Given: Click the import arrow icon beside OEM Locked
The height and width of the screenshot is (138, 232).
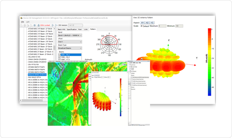Looking at the screenshot, I should [53, 25].
